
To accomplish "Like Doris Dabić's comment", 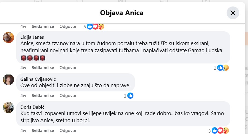I will [43, 131].
